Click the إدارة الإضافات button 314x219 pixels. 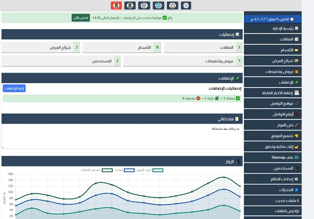point(14,88)
